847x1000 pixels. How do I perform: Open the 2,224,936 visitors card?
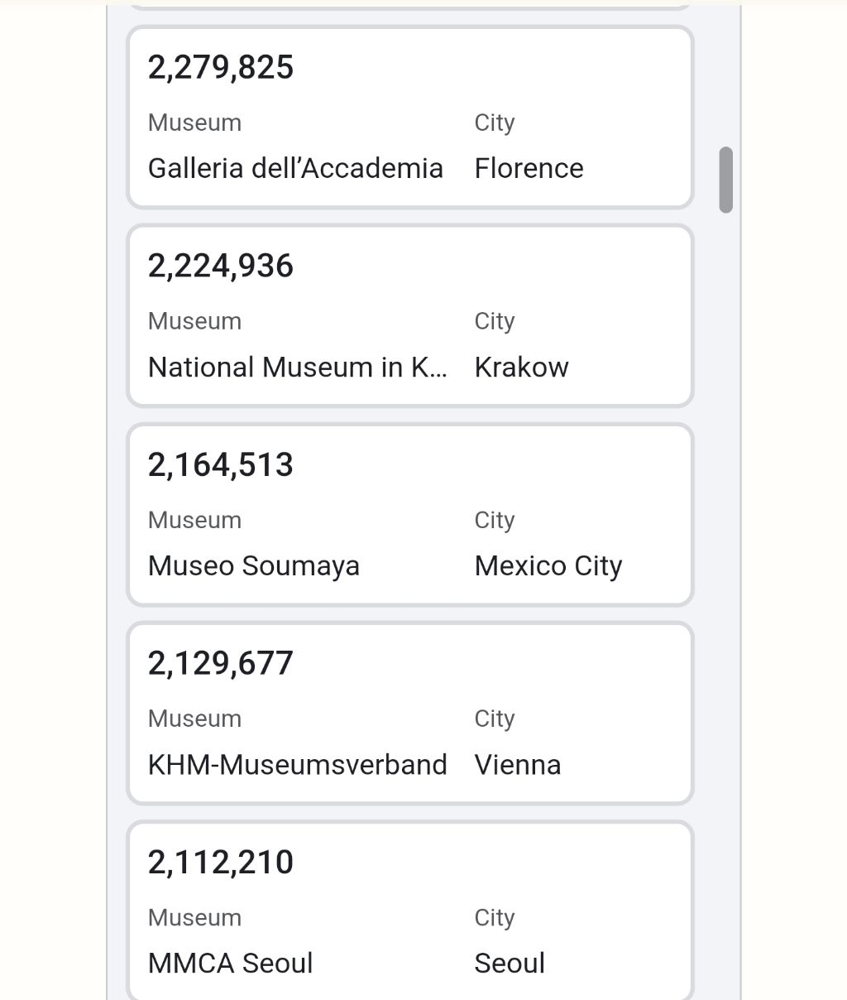click(x=409, y=315)
